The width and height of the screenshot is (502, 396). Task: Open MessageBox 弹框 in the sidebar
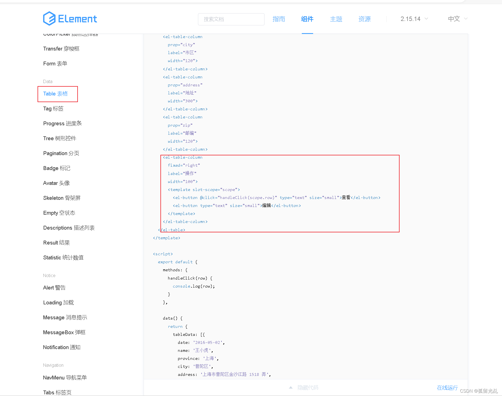(64, 332)
